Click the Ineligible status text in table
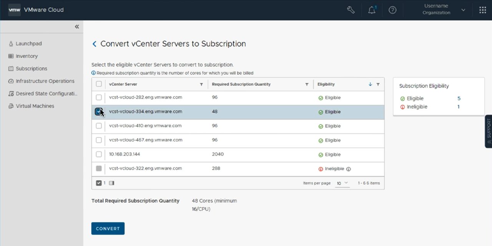The image size is (492, 246). (334, 169)
